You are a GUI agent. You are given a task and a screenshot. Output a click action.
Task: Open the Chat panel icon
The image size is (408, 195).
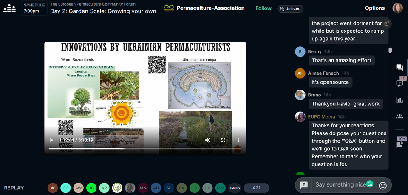tap(399, 67)
